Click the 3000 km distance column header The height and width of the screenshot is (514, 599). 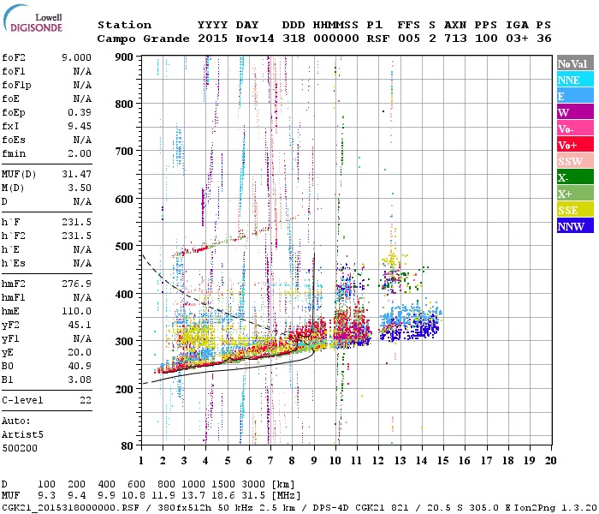tap(253, 485)
